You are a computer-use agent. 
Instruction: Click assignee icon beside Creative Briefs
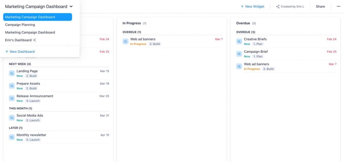[239, 41]
